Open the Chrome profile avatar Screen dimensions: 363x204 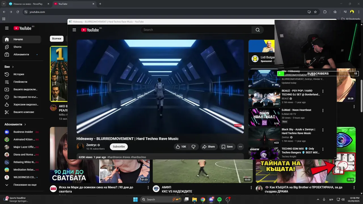[352, 12]
